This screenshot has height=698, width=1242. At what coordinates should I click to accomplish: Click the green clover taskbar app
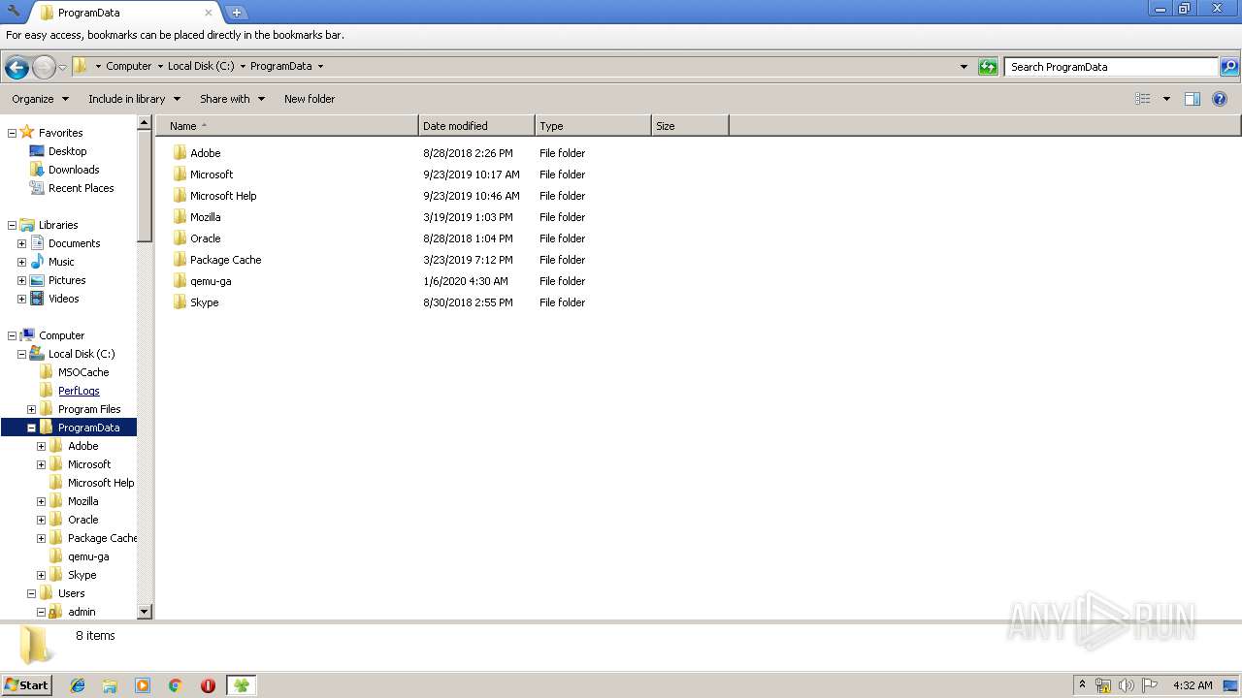click(241, 685)
